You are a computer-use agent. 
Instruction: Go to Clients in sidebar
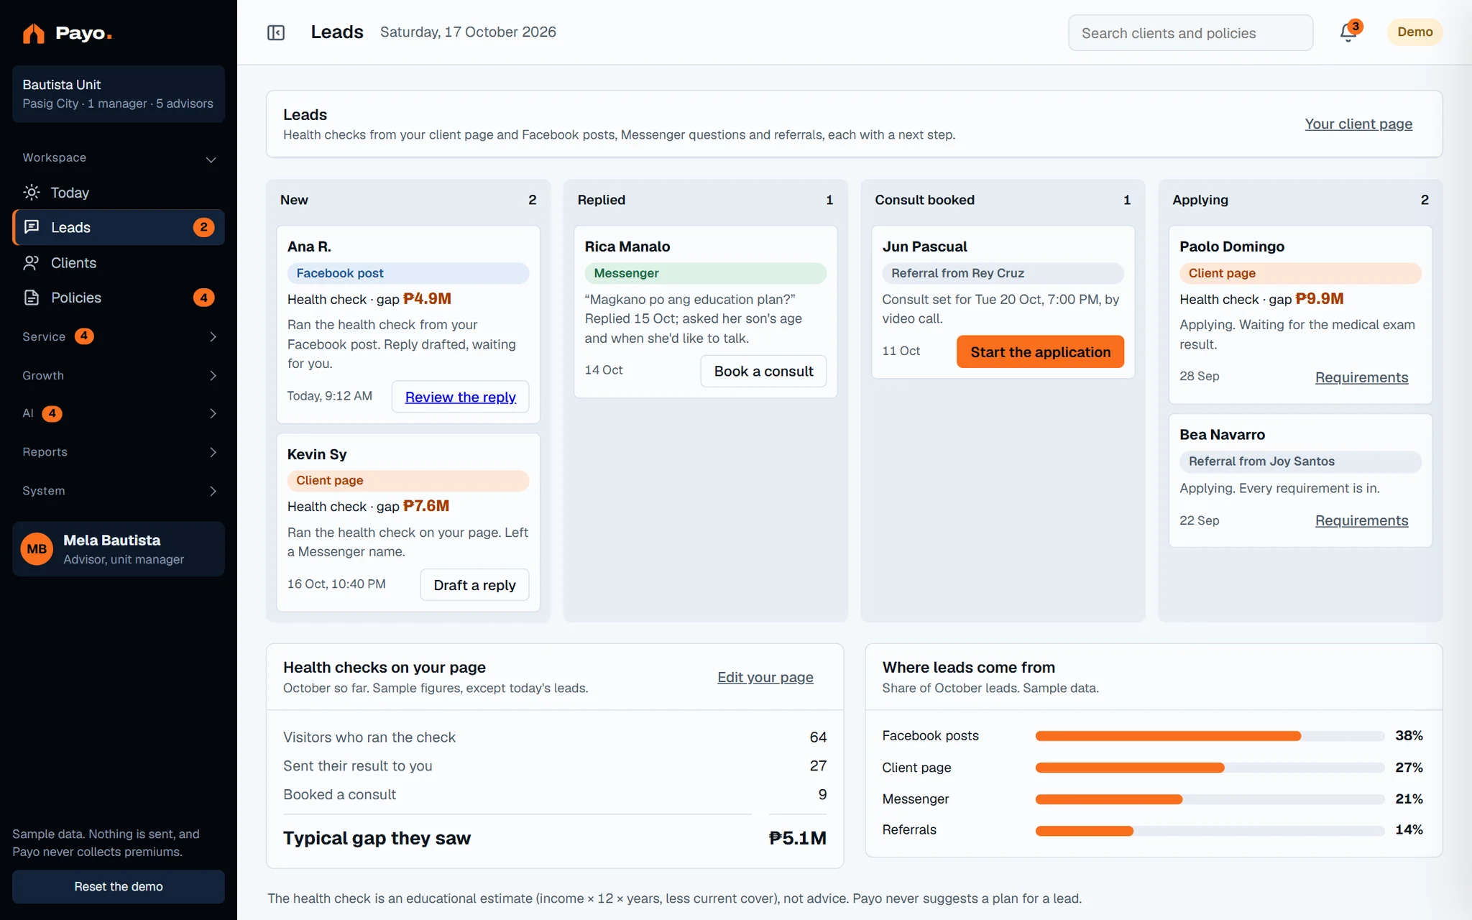coord(119,263)
